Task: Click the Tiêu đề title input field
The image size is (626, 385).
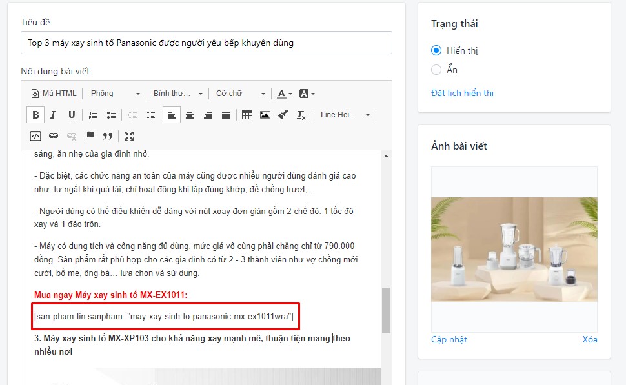Action: (207, 43)
